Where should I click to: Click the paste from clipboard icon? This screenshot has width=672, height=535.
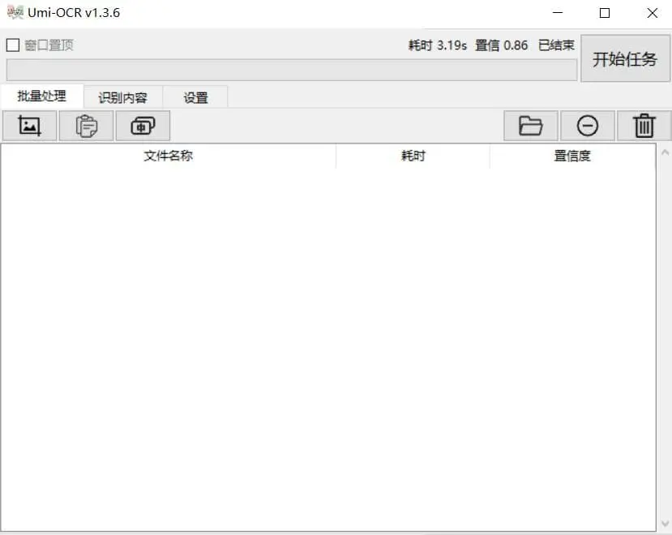86,126
